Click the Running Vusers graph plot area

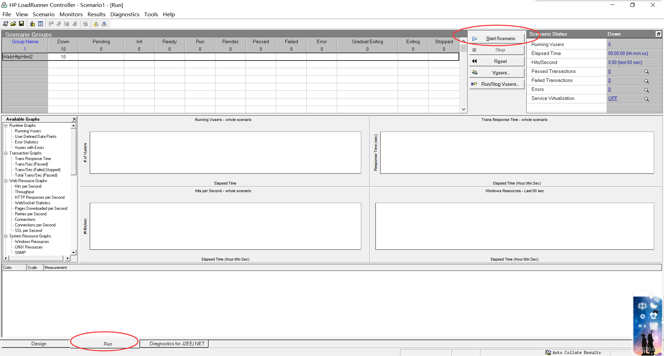point(225,152)
